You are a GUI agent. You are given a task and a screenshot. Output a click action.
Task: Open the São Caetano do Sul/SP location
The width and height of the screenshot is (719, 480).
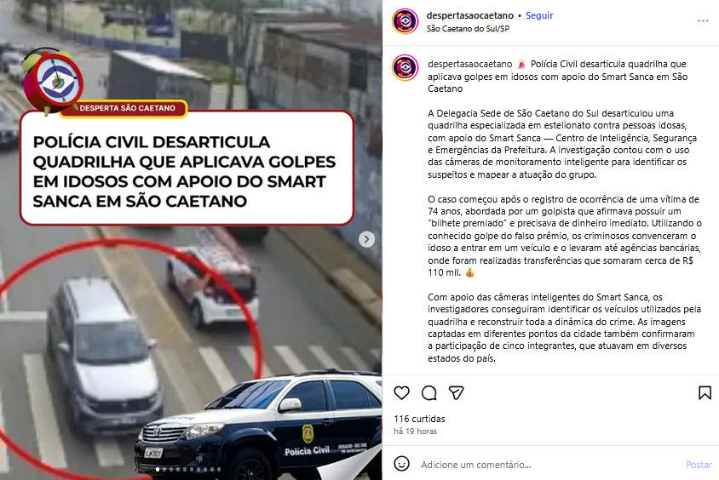[468, 28]
